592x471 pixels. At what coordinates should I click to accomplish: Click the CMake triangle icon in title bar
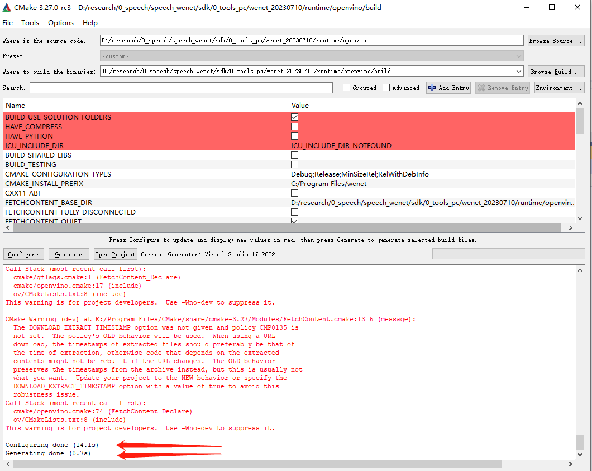tap(7, 7)
